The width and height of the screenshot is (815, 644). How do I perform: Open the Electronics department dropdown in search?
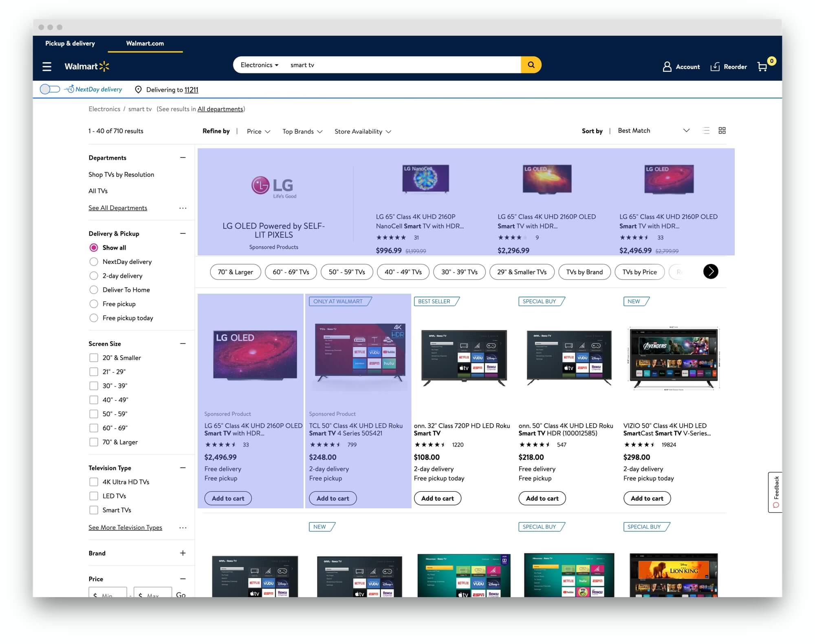[x=260, y=65]
